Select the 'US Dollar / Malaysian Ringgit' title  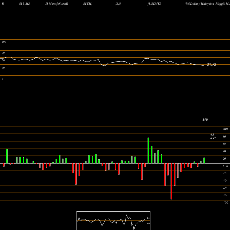205,4
